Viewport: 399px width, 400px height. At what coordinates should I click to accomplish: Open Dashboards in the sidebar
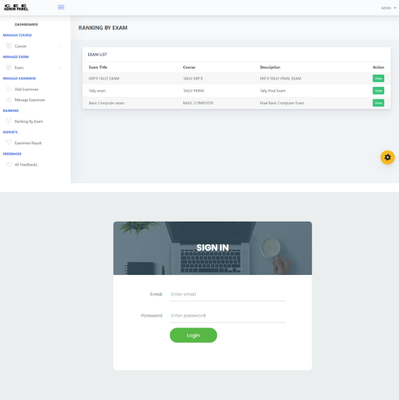26,24
